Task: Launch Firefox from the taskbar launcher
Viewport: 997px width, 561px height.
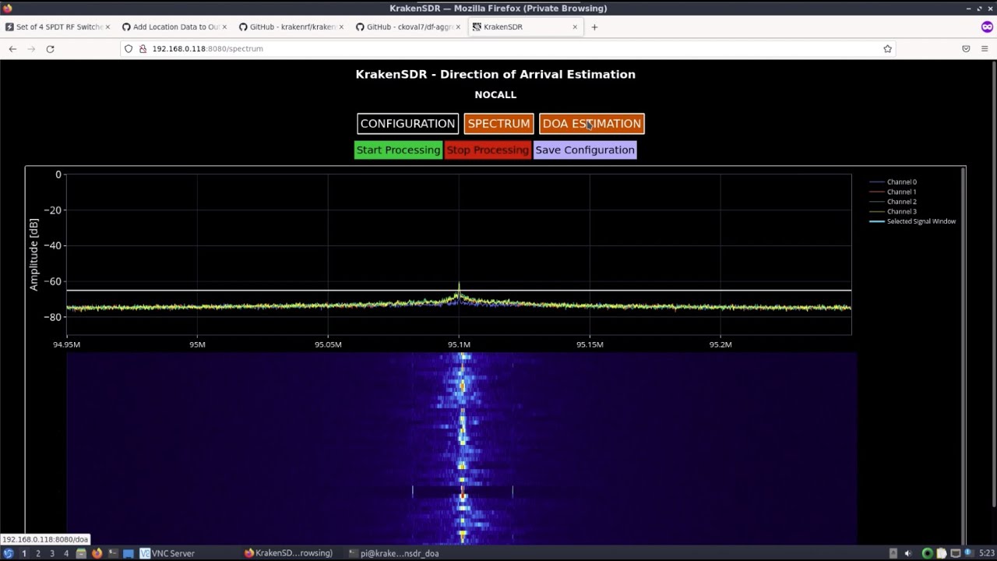Action: (x=97, y=553)
